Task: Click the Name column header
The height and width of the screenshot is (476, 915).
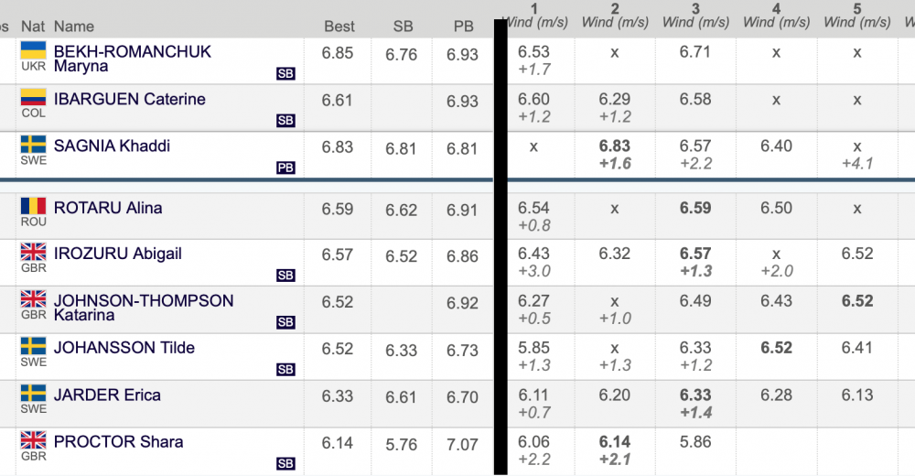Action: point(74,27)
